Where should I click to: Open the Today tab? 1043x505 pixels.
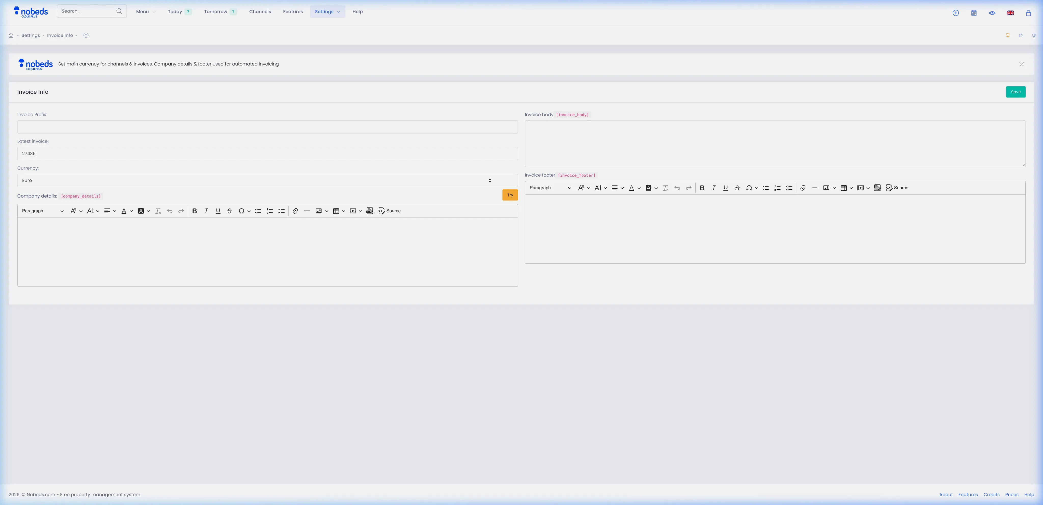point(179,12)
